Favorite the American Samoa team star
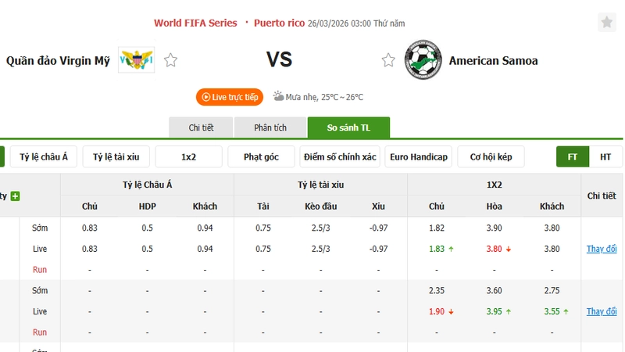 tap(388, 60)
